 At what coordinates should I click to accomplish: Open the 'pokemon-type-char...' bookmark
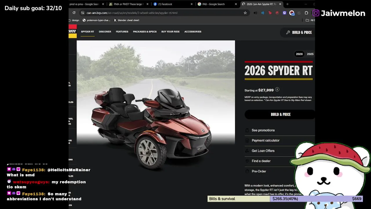pos(96,20)
